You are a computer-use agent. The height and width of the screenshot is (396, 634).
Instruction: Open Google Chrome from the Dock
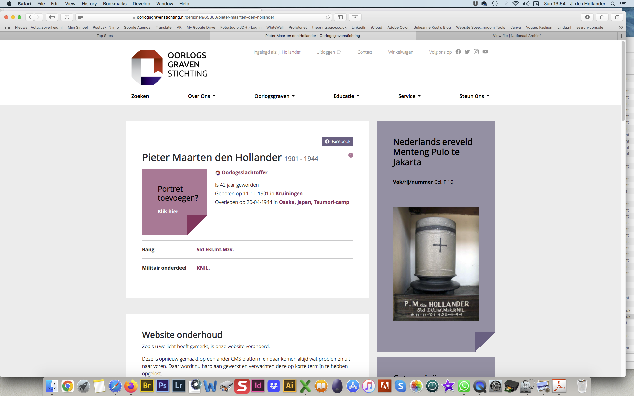click(68, 386)
